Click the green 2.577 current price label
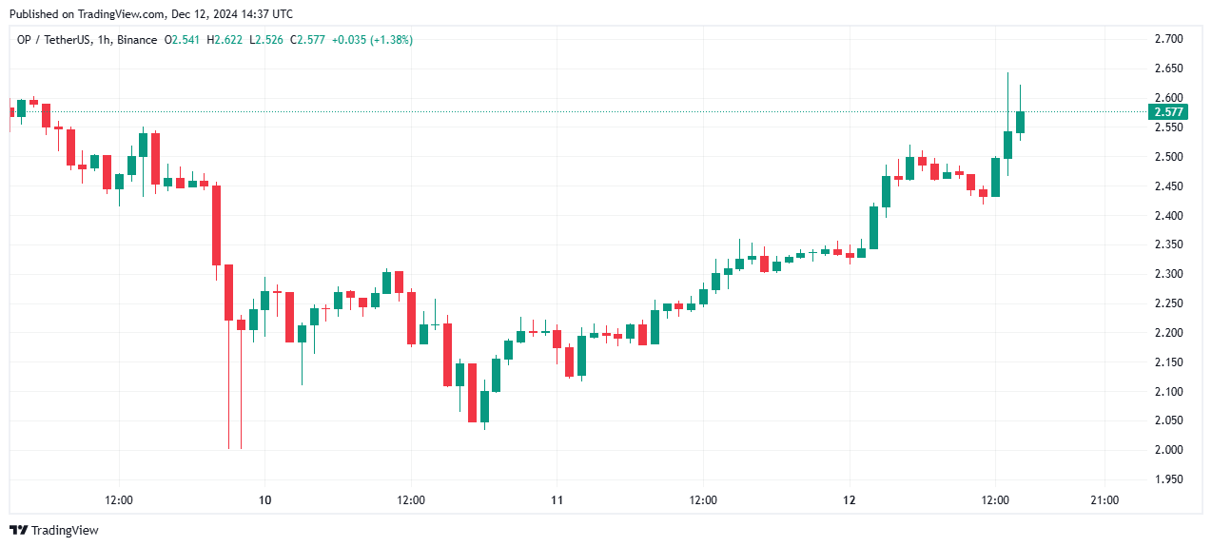The image size is (1212, 547). coord(1167,112)
